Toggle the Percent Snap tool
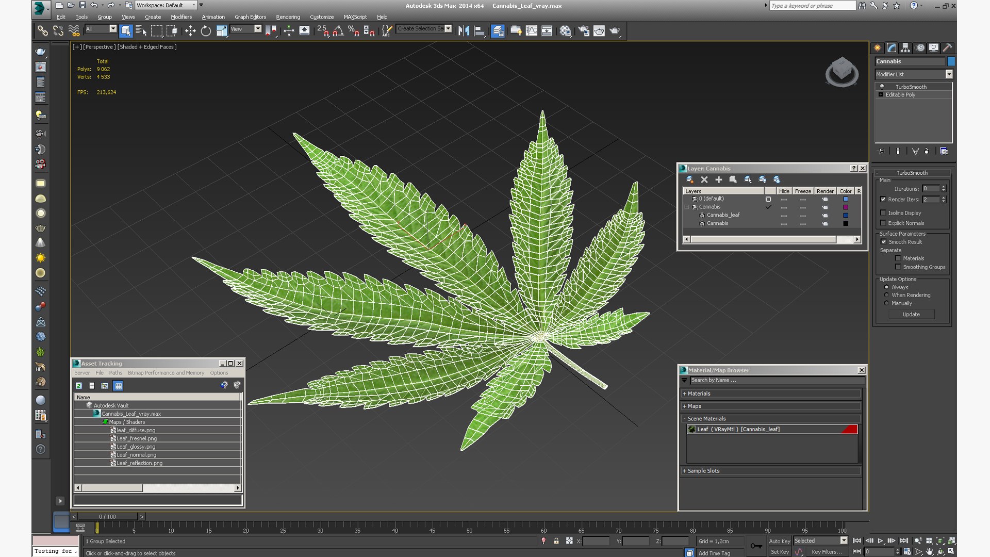The width and height of the screenshot is (990, 557). point(354,31)
